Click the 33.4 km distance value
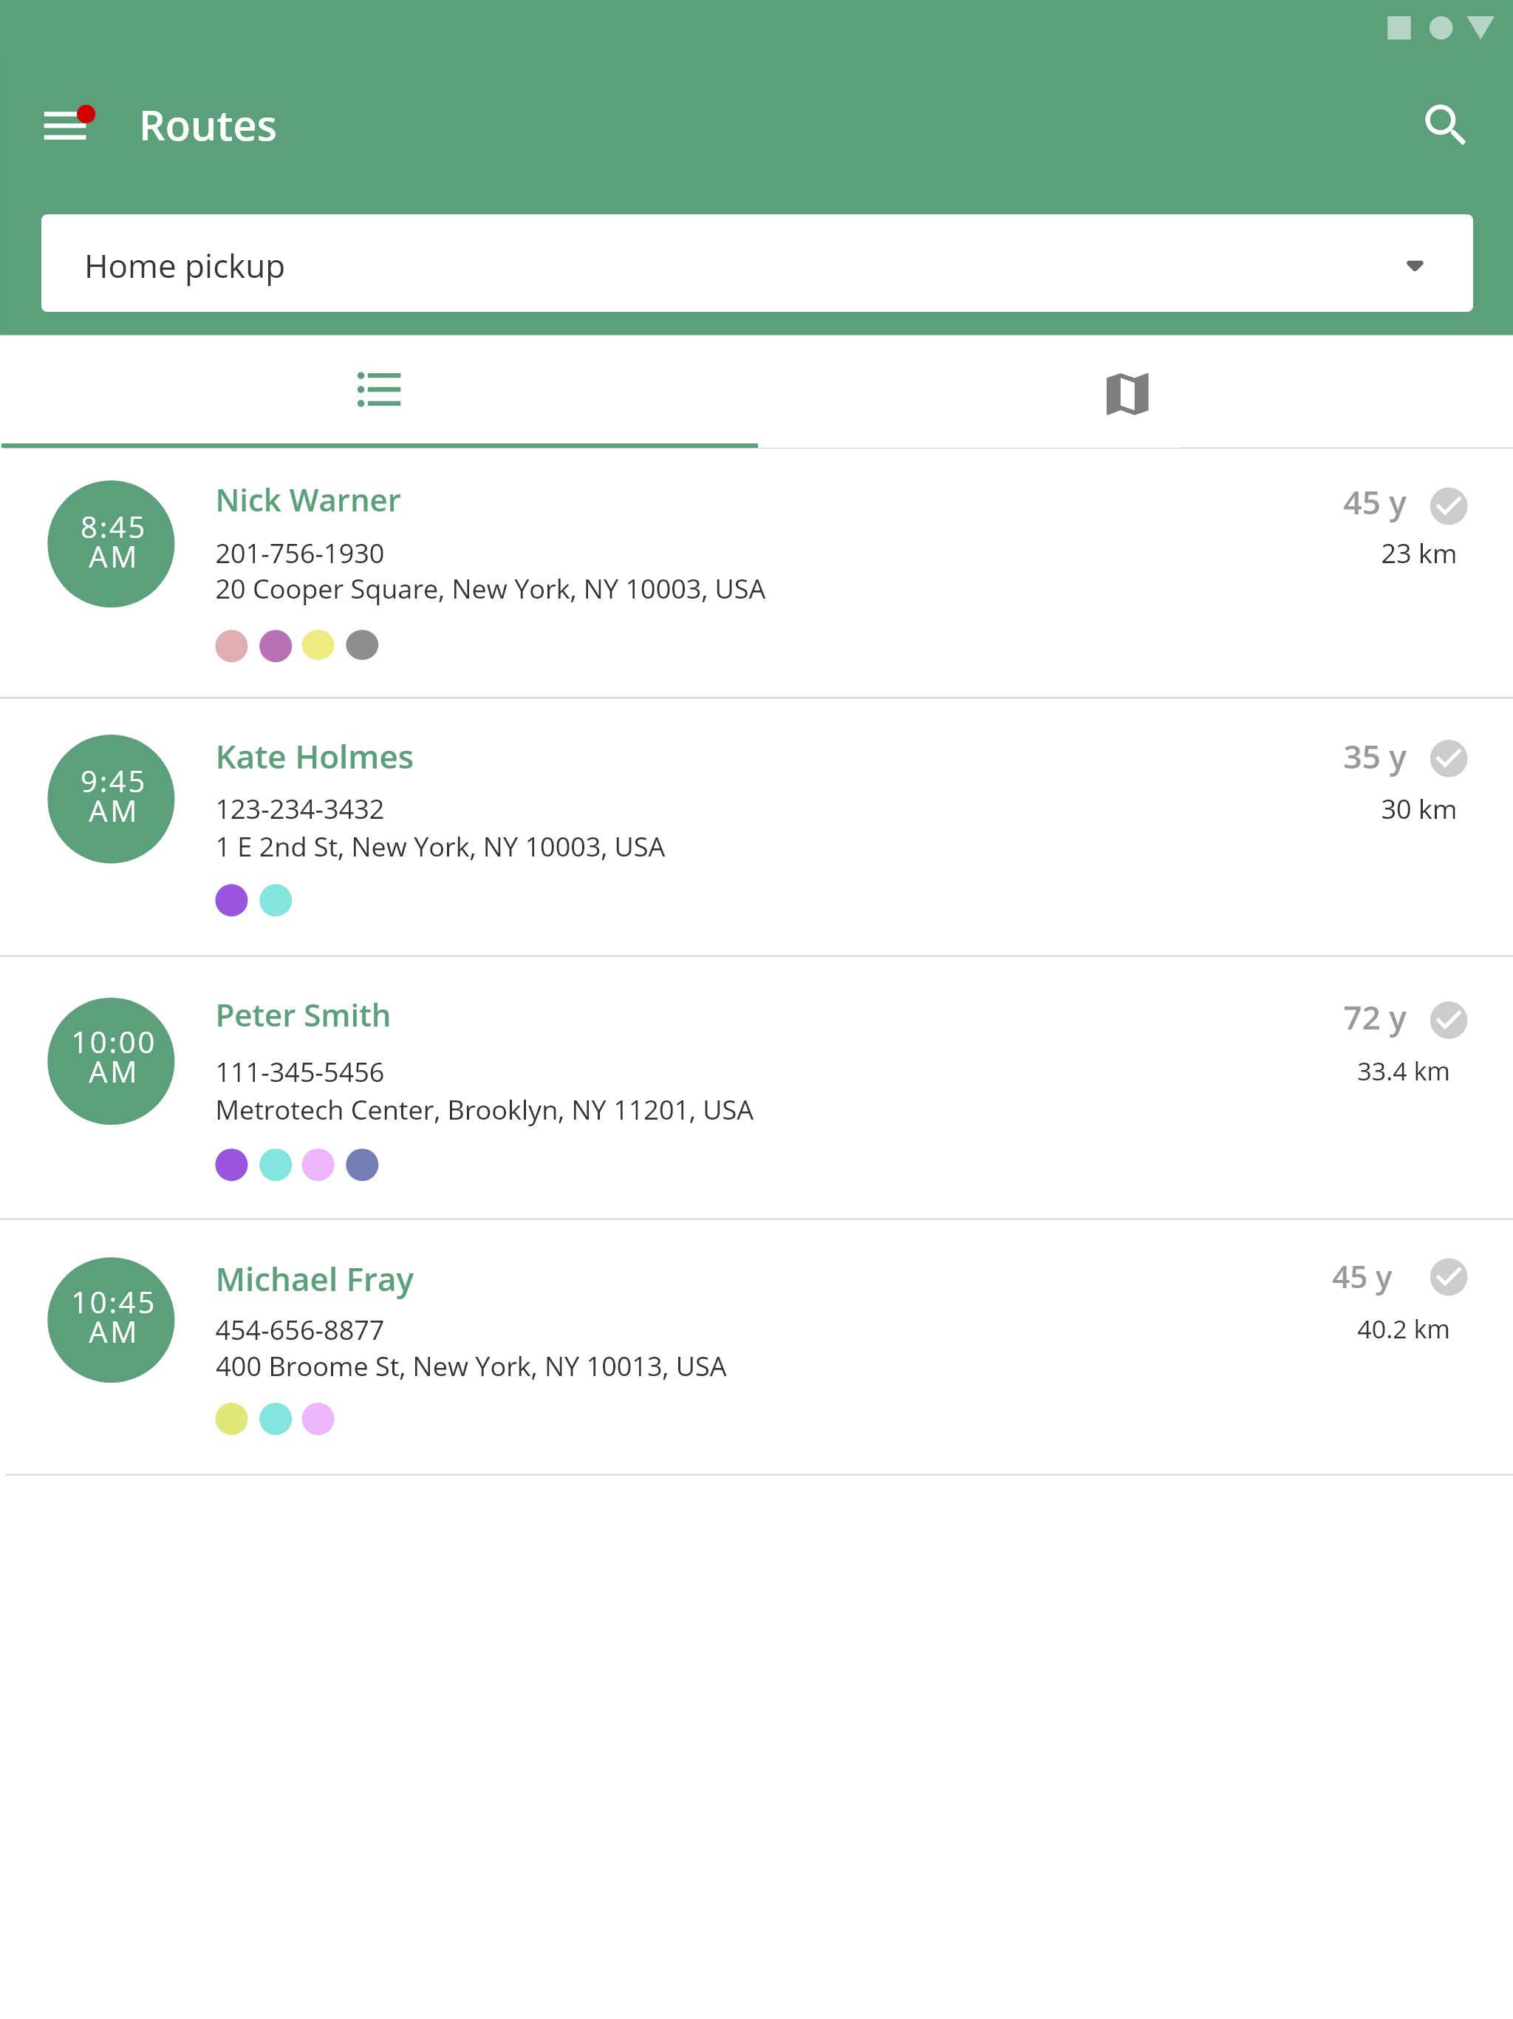 pyautogui.click(x=1404, y=1072)
